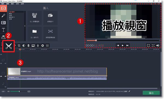This screenshot has height=99, width=164.
Task: Toggle visibility eye of main video track
Action: 1,76
